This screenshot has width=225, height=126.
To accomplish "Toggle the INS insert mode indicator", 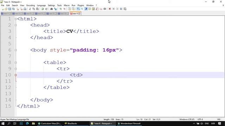I will coord(219,119).
